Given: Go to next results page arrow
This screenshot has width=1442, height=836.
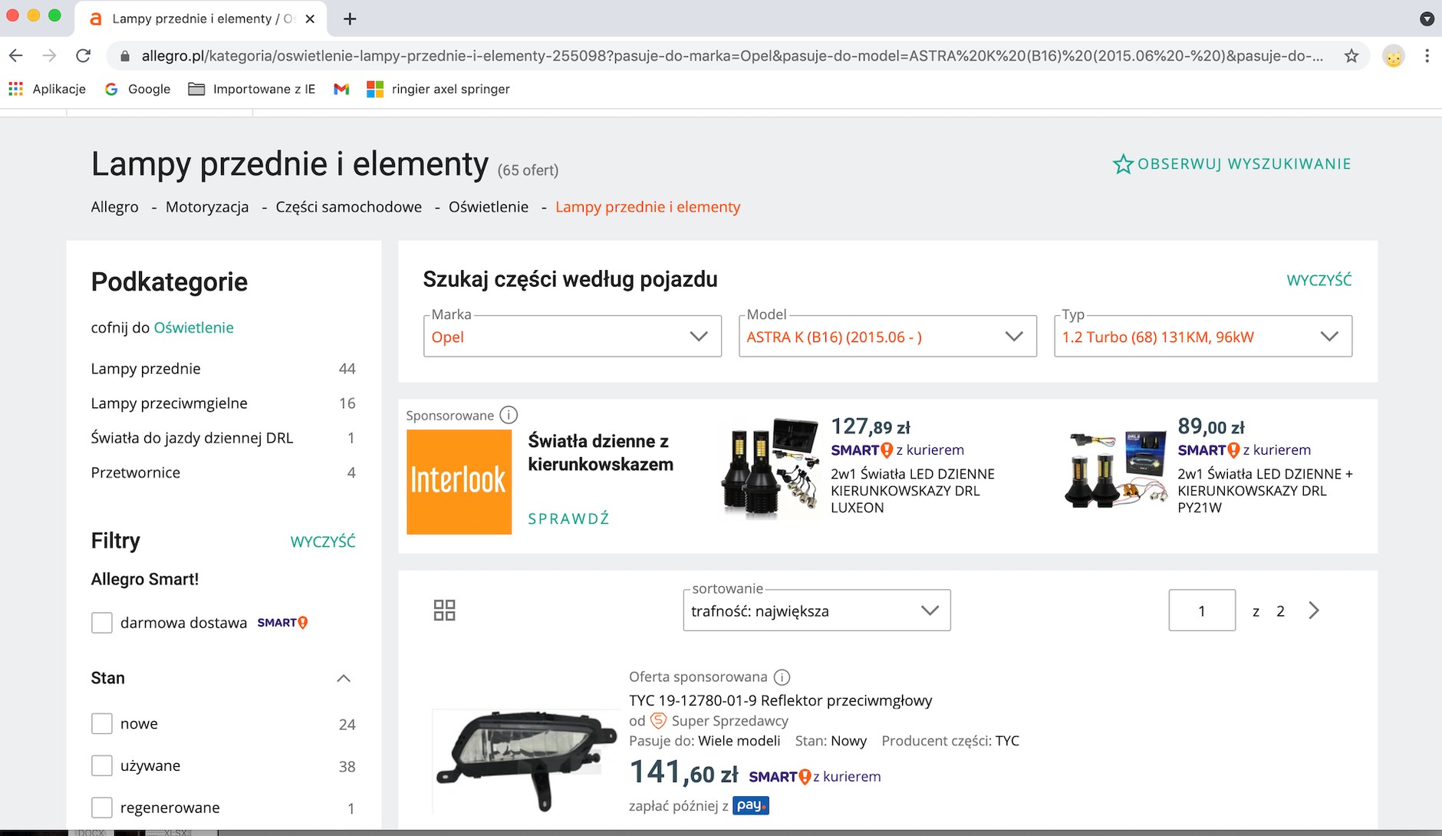Looking at the screenshot, I should (x=1314, y=611).
